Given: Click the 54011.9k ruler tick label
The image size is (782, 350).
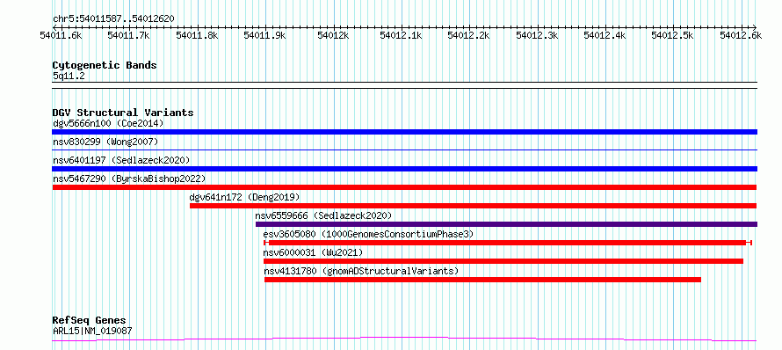Looking at the screenshot, I should point(264,35).
